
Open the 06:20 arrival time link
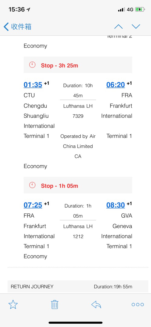[116, 85]
